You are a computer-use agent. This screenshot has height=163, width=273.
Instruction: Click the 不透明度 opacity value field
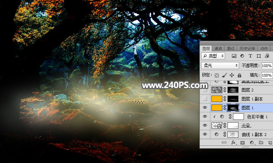point(267,66)
